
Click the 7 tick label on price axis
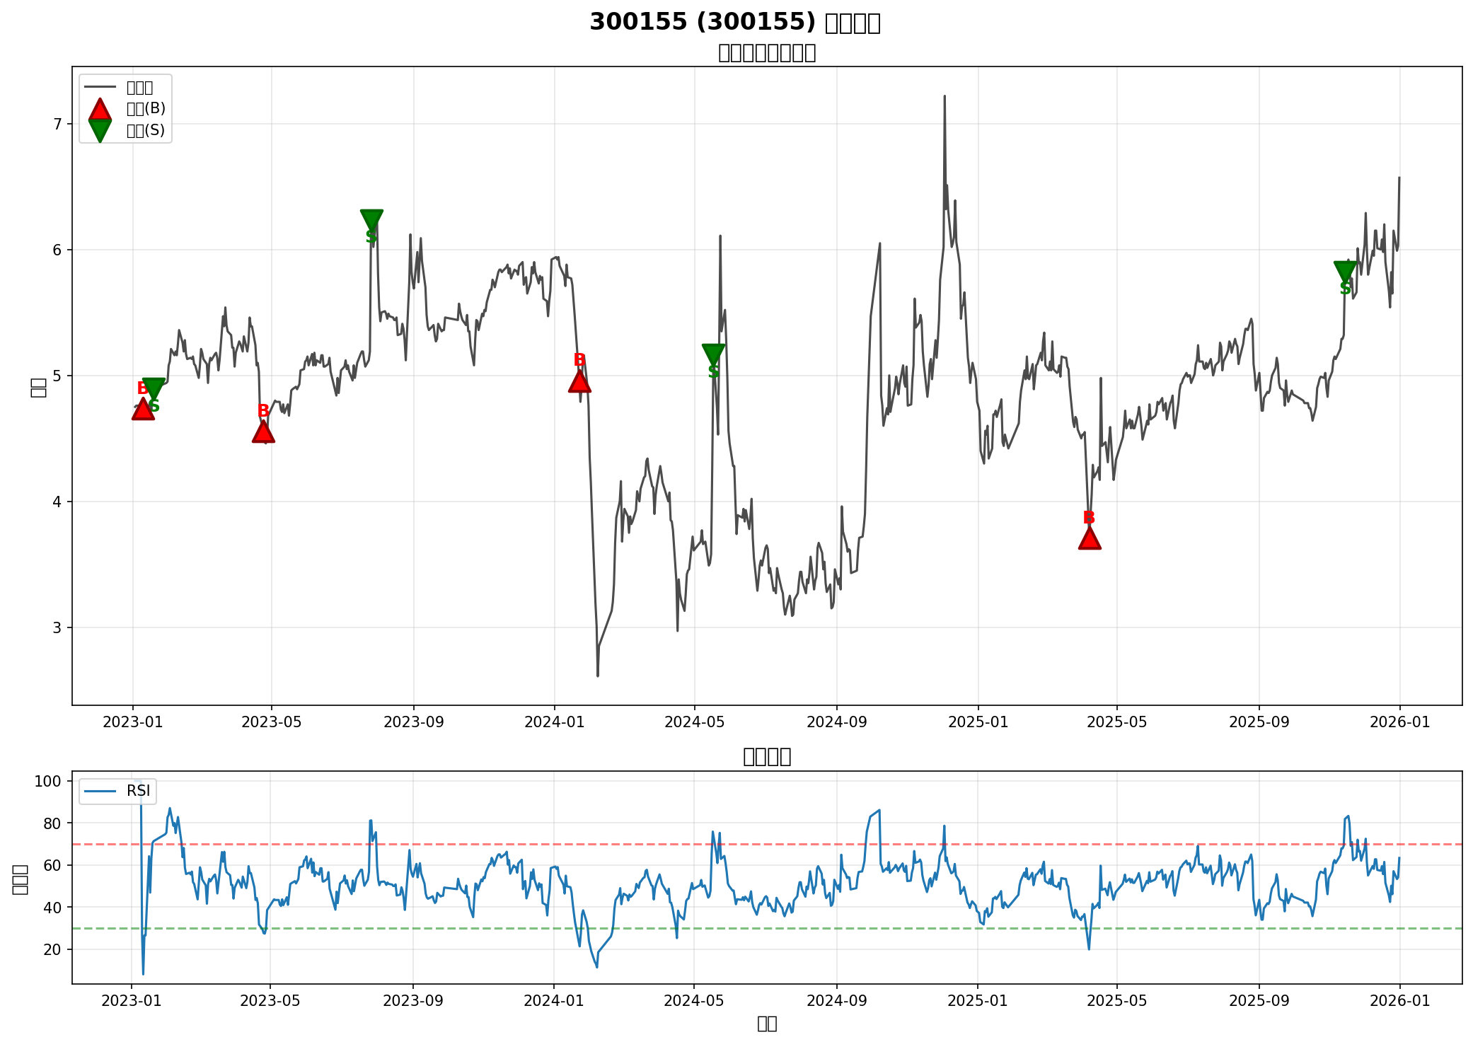(x=58, y=125)
